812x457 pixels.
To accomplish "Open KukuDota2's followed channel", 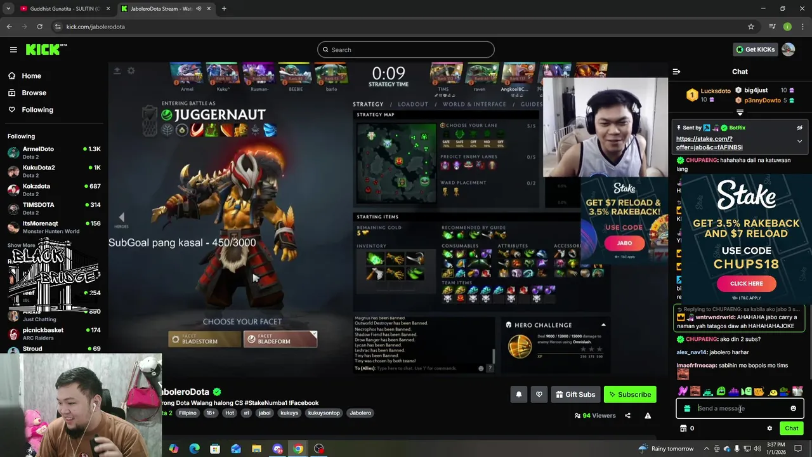I will point(53,171).
